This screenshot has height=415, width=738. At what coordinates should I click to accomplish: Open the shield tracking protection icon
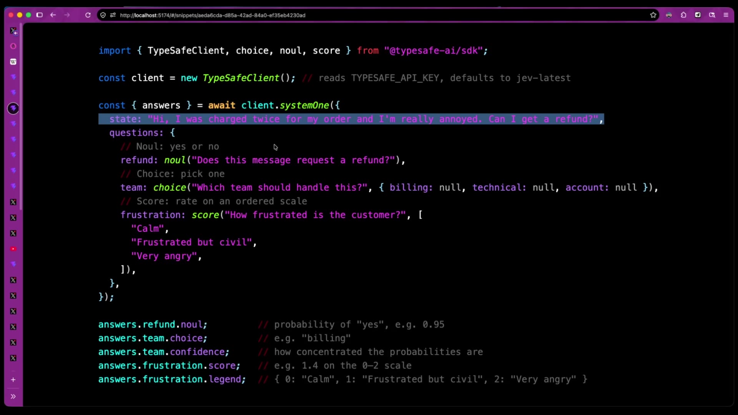pos(103,15)
